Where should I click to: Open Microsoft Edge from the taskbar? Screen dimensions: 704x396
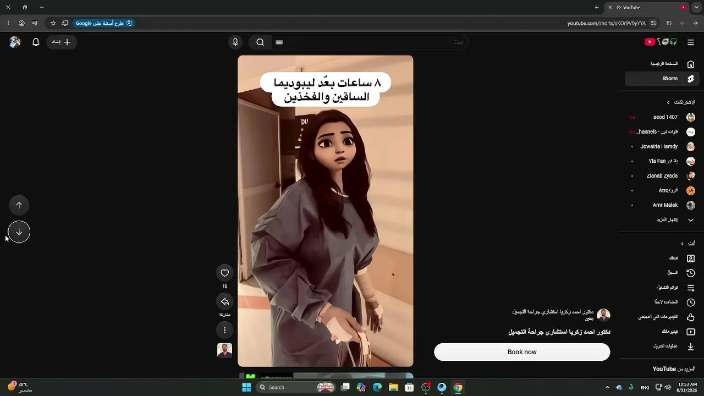pos(377,387)
